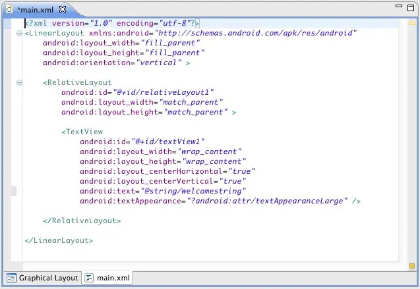The height and width of the screenshot is (289, 420).
Task: Click the Graphical Layout tab icon
Action: (x=11, y=278)
